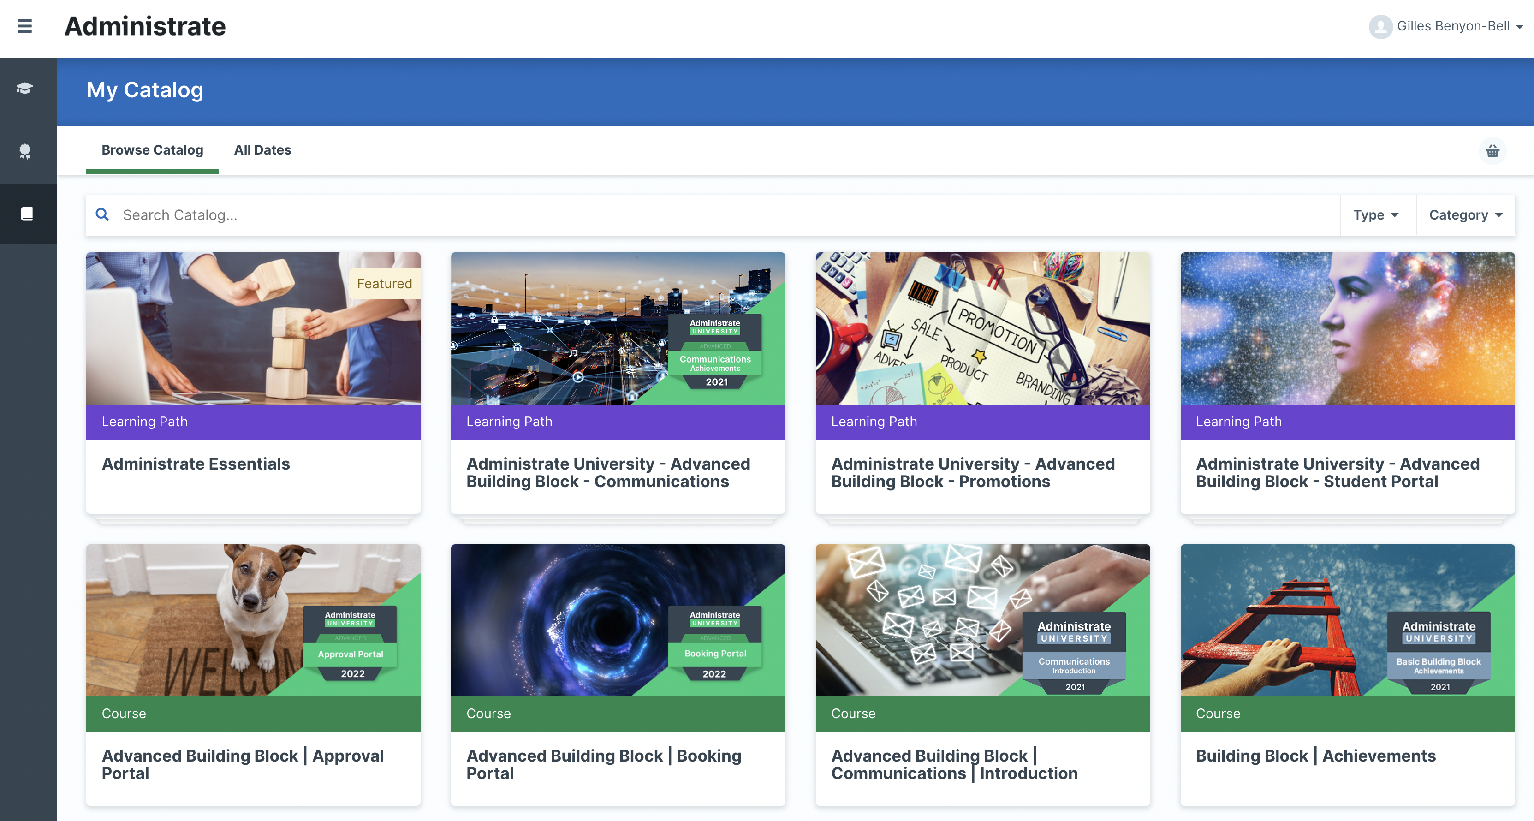Click Learning Path label on Promotions card

(874, 422)
